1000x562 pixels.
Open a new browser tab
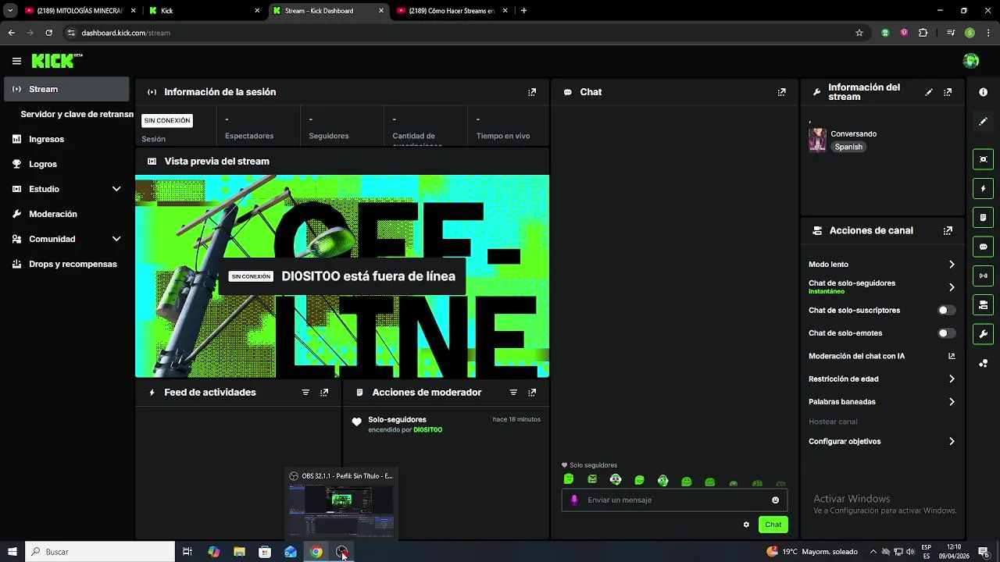(523, 11)
